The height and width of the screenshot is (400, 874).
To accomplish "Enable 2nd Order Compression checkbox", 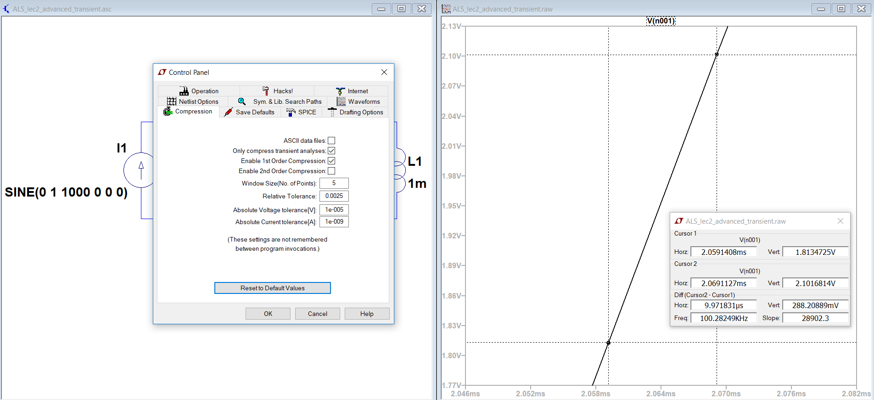I will point(331,171).
